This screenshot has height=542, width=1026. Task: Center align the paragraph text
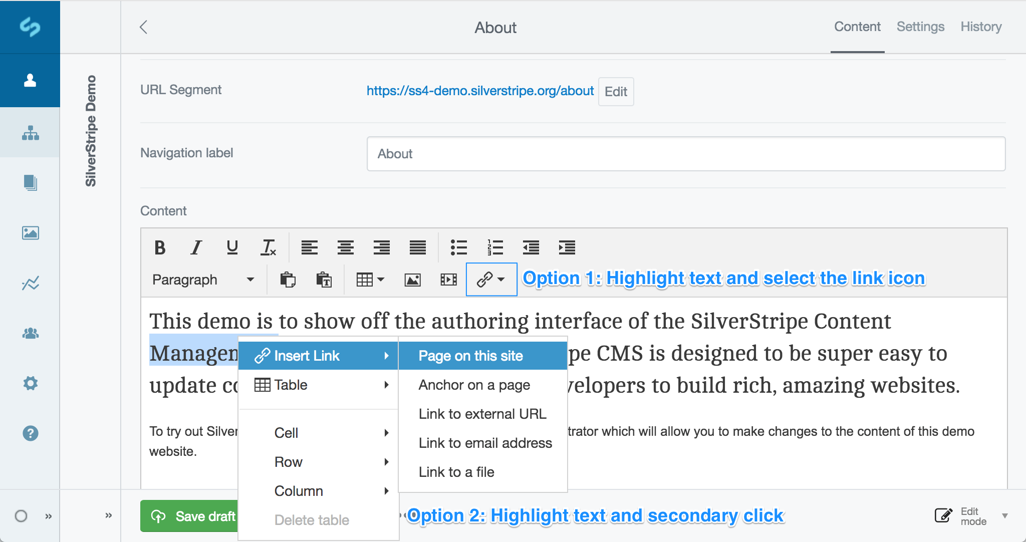pos(345,247)
